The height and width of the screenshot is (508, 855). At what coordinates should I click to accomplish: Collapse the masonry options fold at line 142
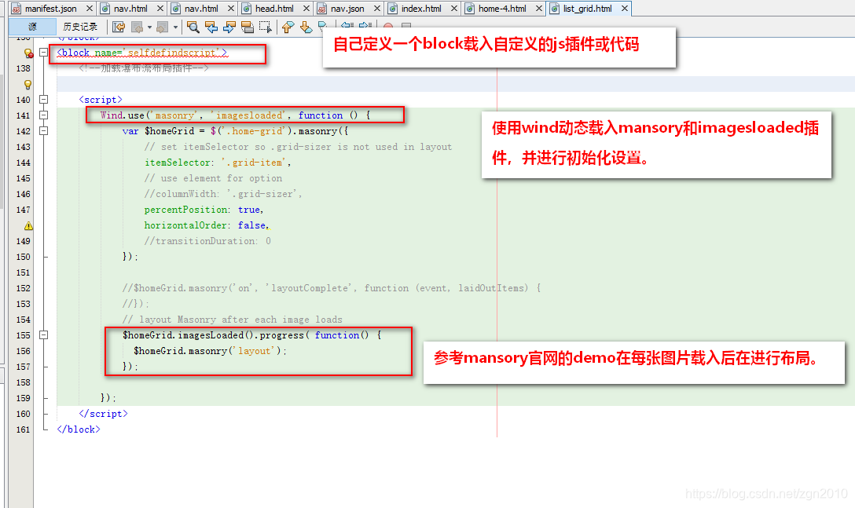(44, 131)
